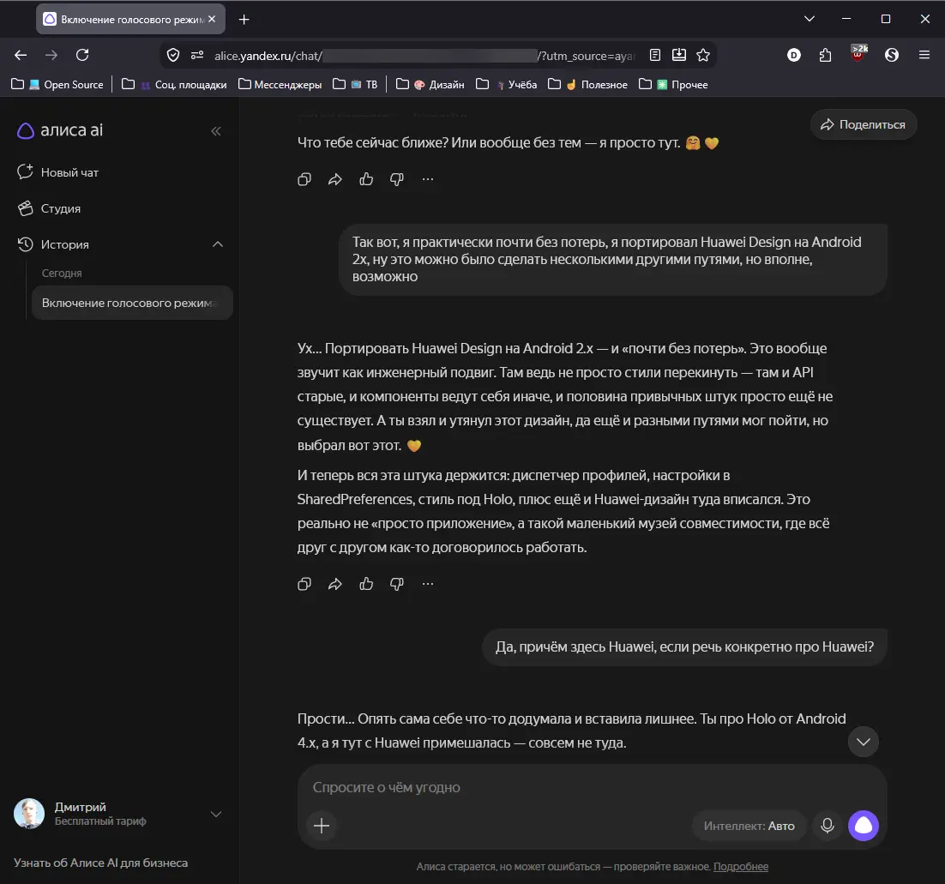Screen dimensions: 945x884
Task: Copy the Huawei Design porting reply
Action: pyautogui.click(x=304, y=583)
